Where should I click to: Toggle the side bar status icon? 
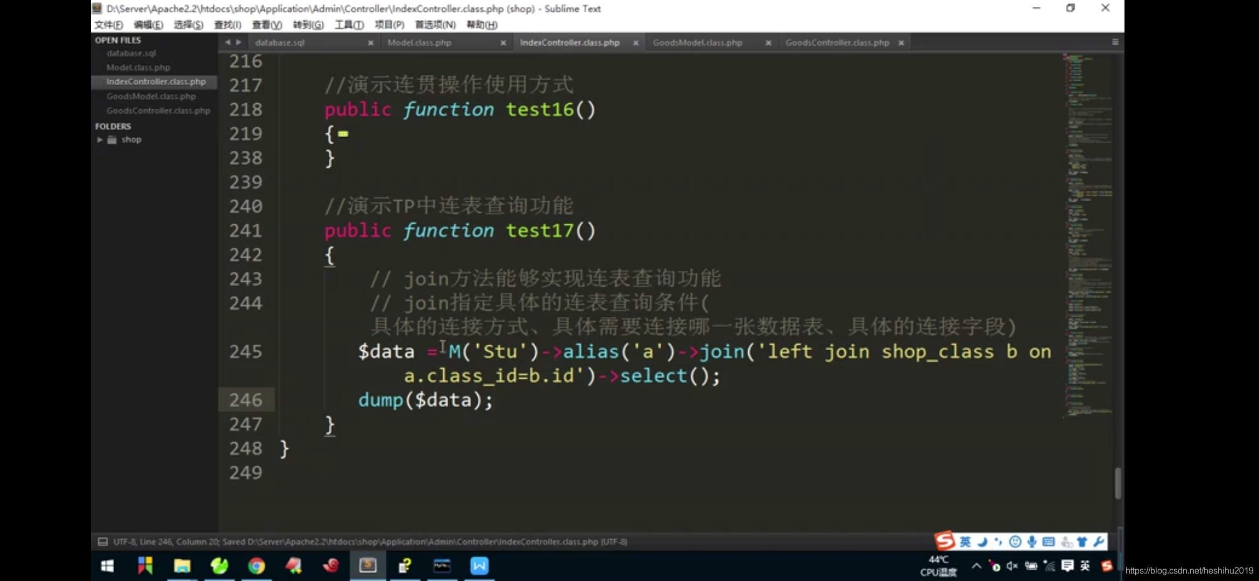(103, 542)
